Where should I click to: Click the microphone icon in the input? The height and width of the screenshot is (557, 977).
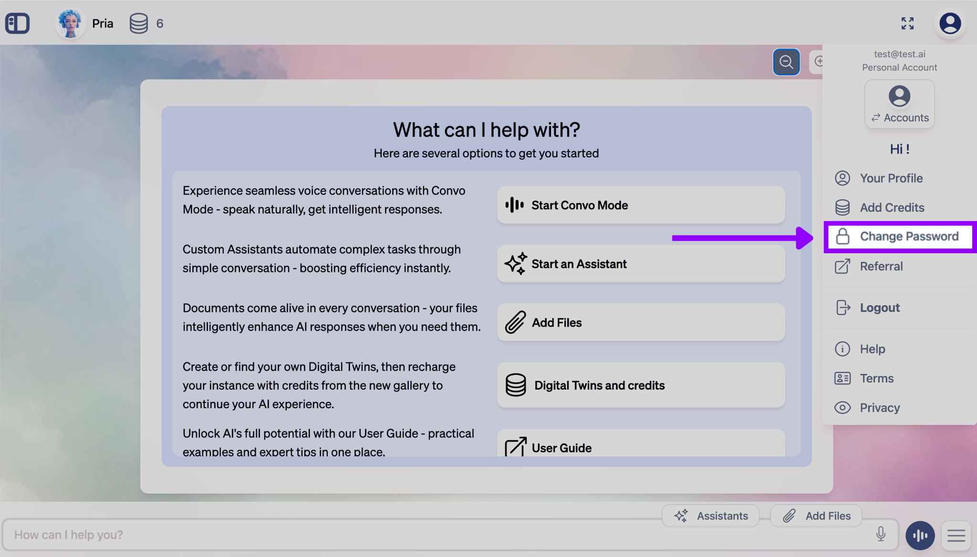tap(881, 534)
